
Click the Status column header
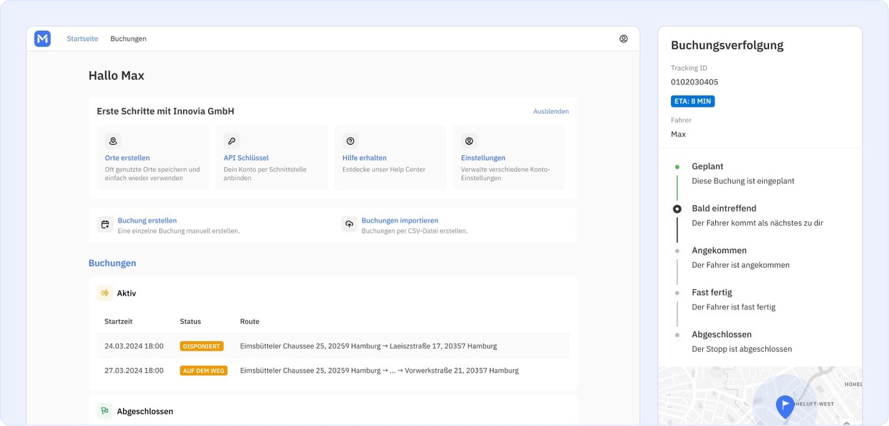tap(191, 321)
